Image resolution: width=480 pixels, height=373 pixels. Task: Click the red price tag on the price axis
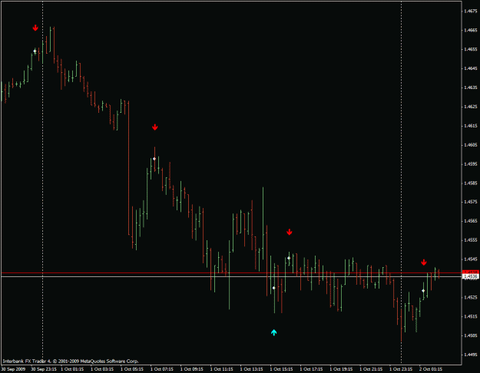[471, 272]
